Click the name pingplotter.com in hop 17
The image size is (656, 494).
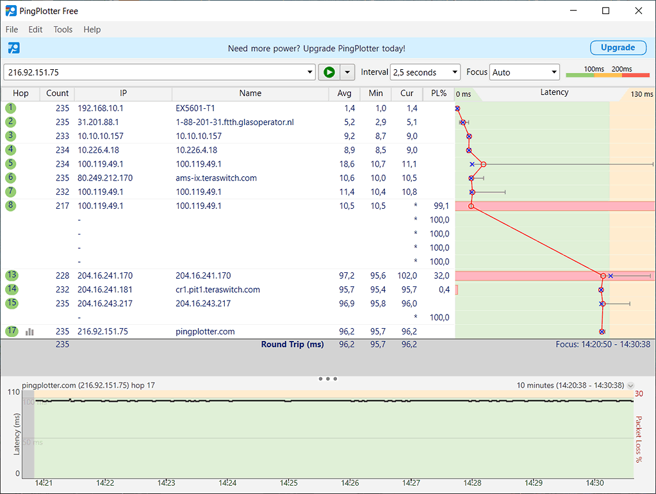[x=205, y=331]
